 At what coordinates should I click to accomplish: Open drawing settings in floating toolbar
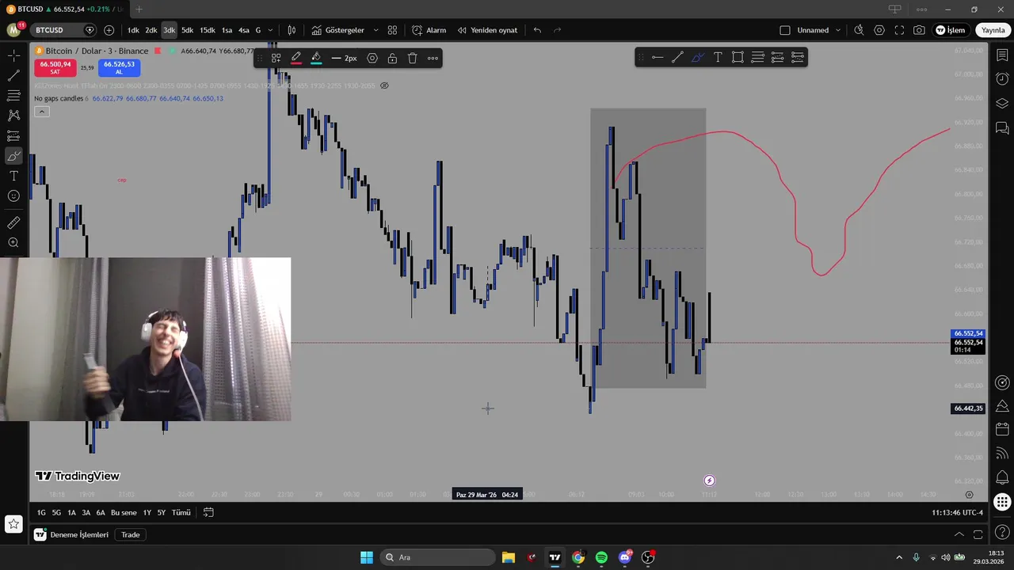(372, 58)
